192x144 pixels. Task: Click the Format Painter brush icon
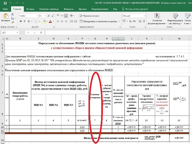(12, 22)
